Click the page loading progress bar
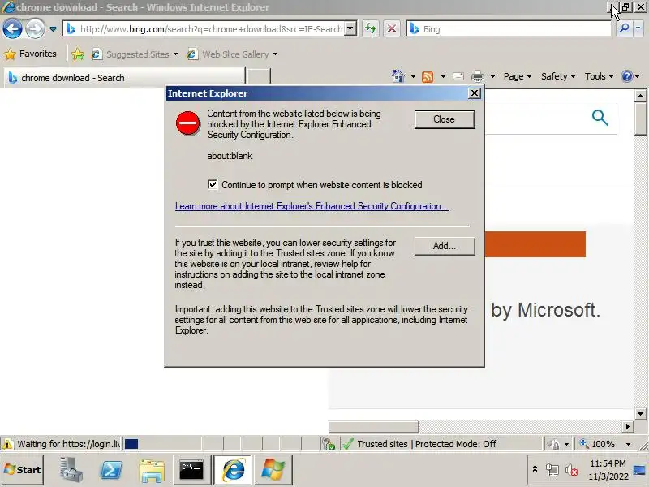 pyautogui.click(x=161, y=444)
